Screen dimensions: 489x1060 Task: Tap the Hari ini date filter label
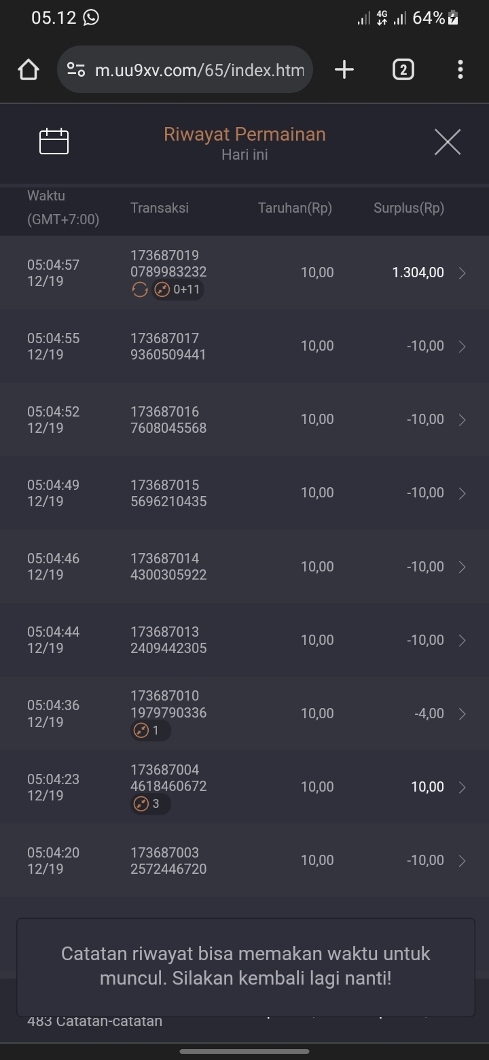coord(244,155)
